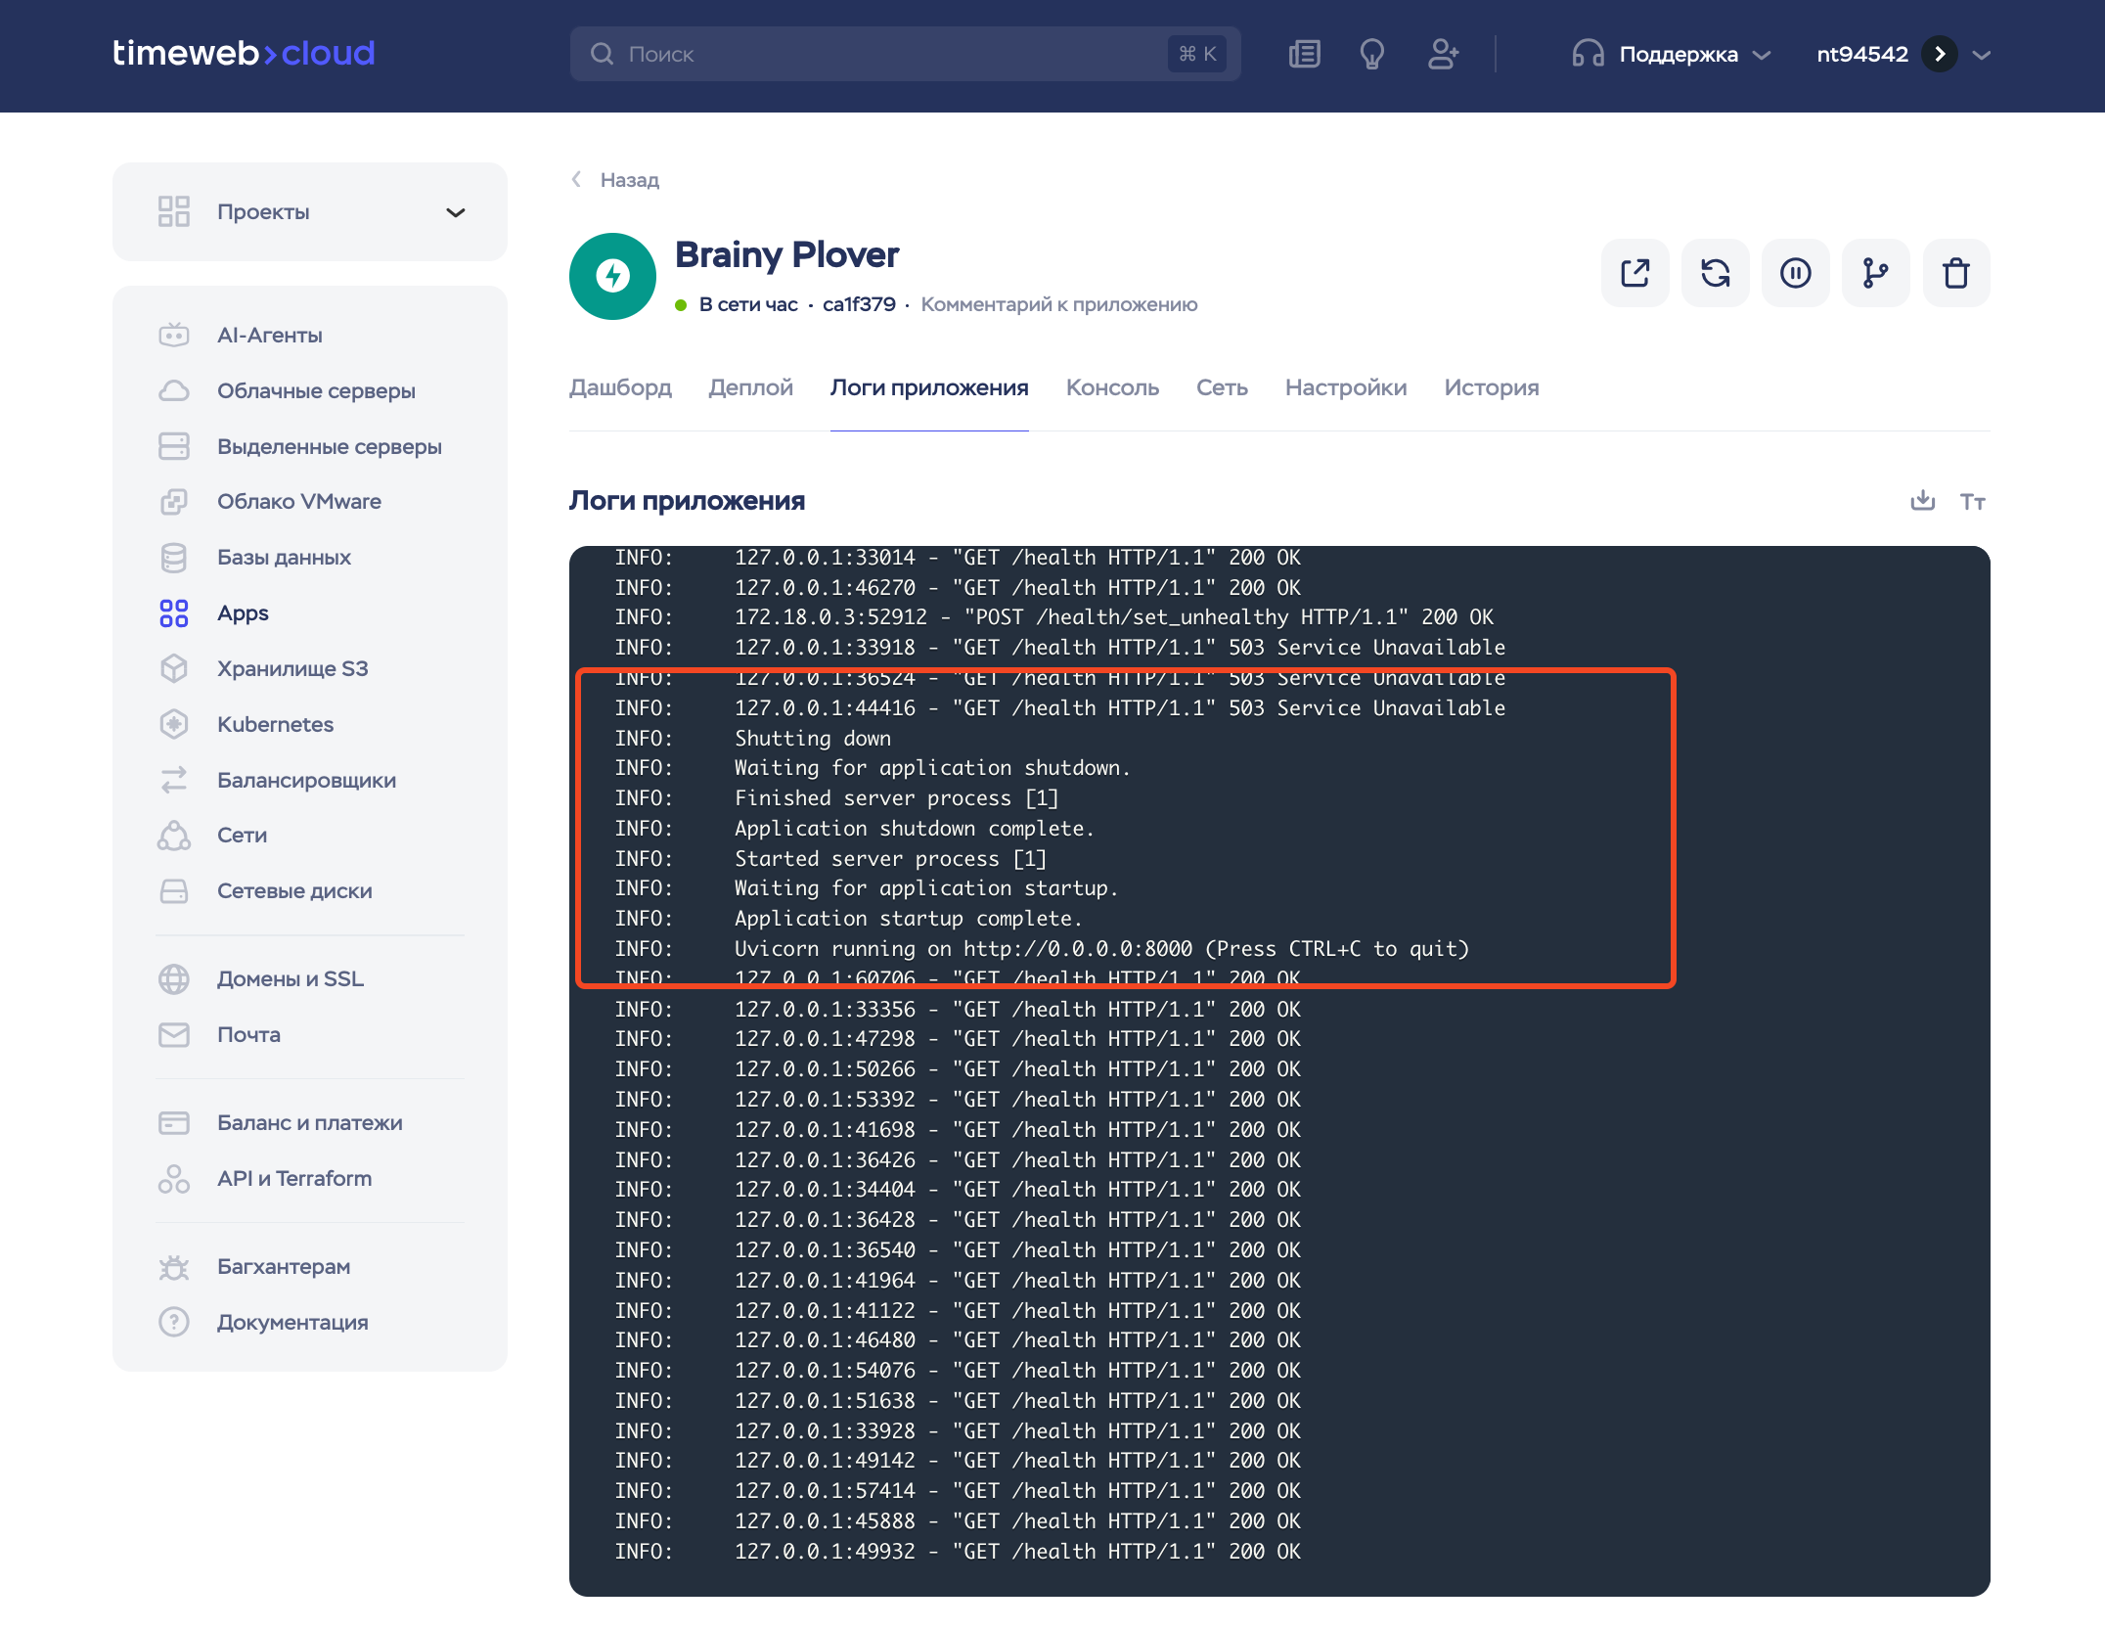Viewport: 2105px width, 1630px height.
Task: Delete the app using the trash icon
Action: click(1955, 273)
